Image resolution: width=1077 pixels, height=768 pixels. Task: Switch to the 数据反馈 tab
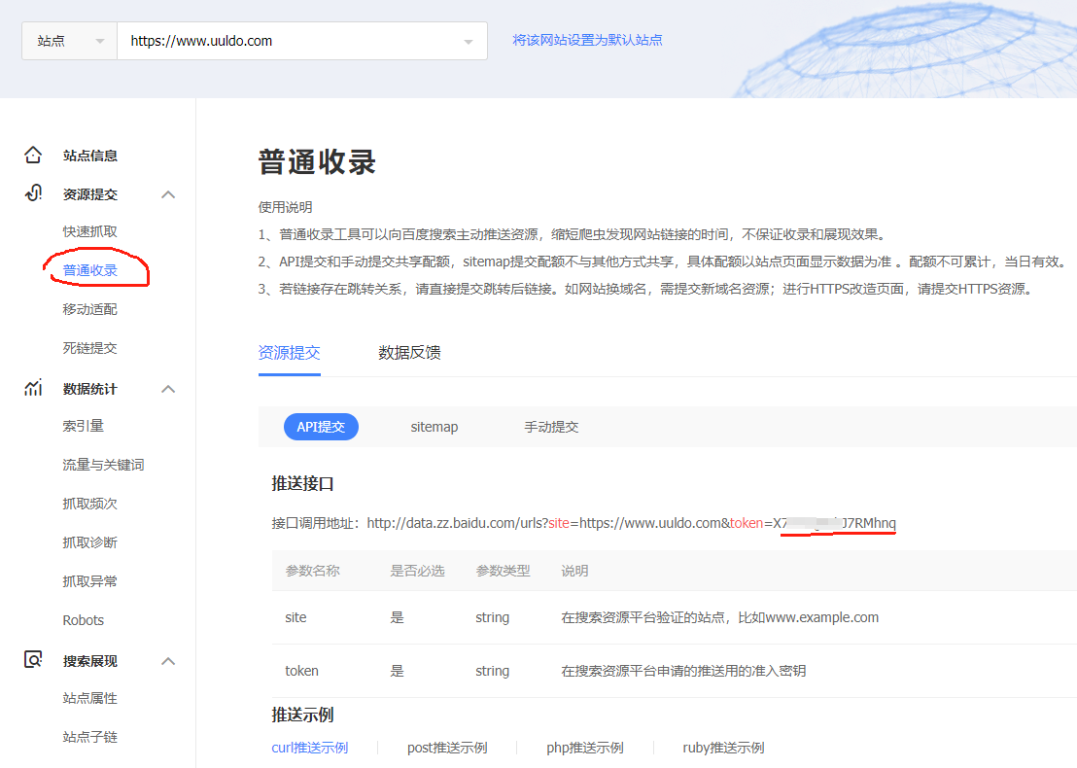tap(409, 352)
